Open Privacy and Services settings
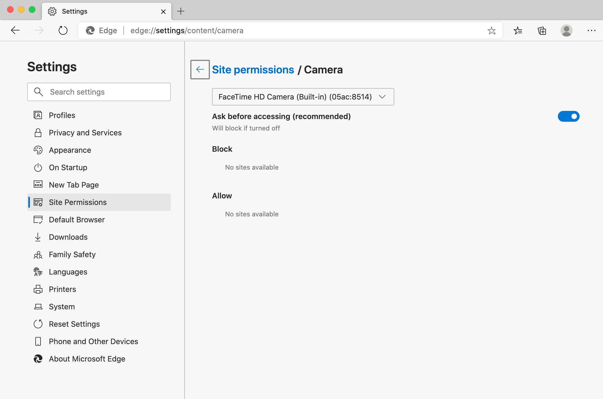 (85, 133)
